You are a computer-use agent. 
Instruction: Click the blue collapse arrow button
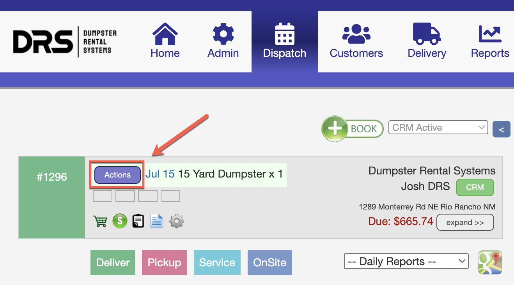pyautogui.click(x=501, y=130)
